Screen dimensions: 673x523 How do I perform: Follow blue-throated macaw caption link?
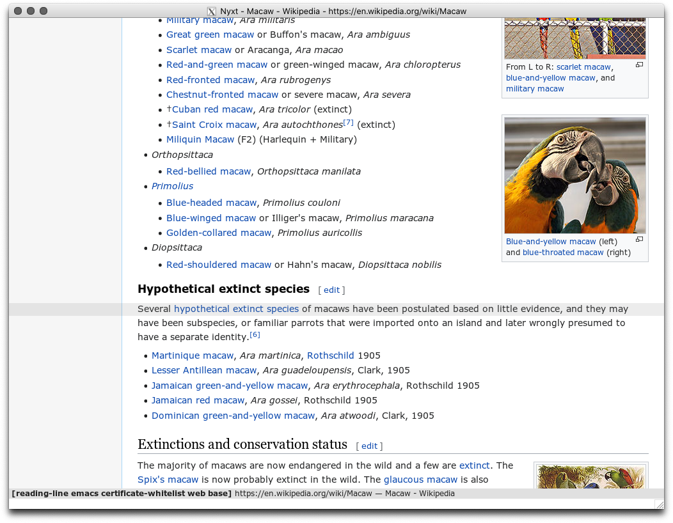coord(563,253)
